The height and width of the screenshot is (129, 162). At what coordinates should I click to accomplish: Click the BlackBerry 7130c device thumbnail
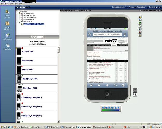pos(19,79)
